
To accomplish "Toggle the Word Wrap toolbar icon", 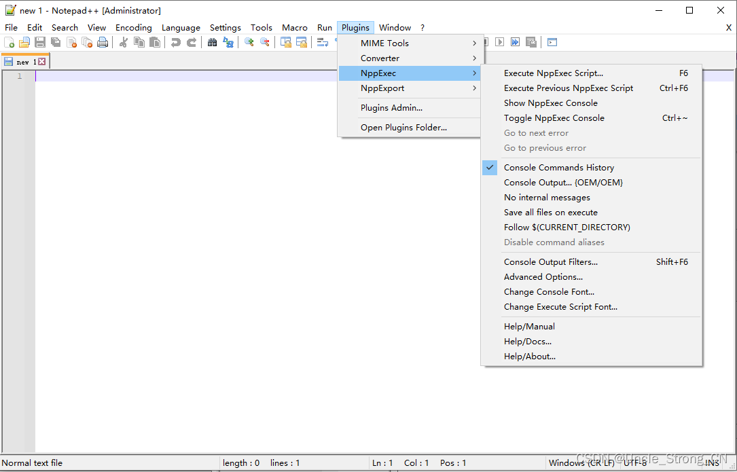I will point(322,42).
